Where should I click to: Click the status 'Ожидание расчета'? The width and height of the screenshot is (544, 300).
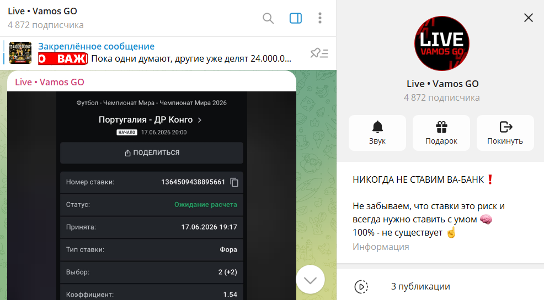205,205
